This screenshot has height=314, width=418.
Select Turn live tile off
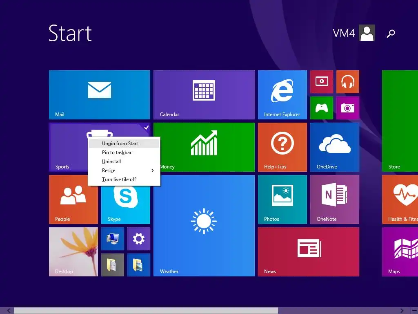click(x=124, y=179)
